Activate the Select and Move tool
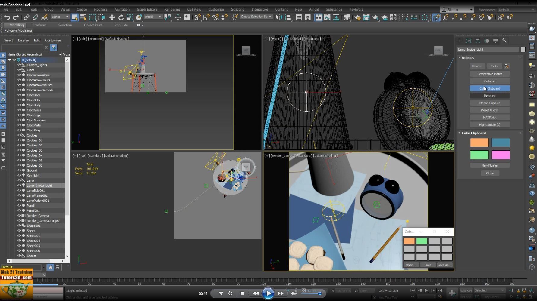Image resolution: width=537 pixels, height=301 pixels. pyautogui.click(x=112, y=17)
